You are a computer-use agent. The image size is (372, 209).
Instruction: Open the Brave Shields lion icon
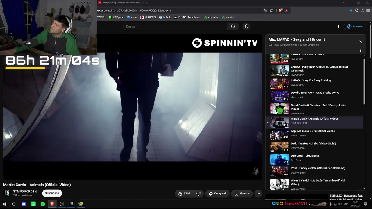280,10
